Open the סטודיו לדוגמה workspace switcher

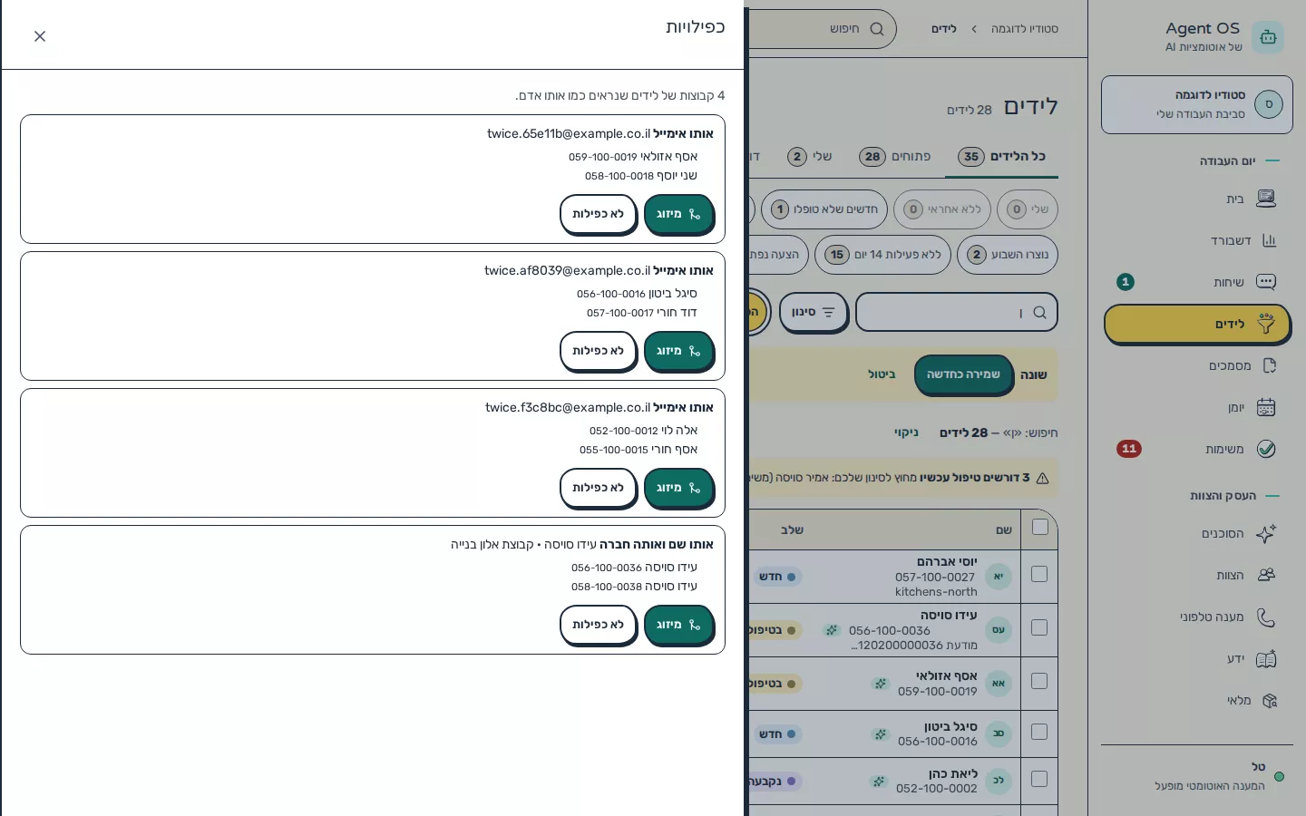coord(1197,104)
